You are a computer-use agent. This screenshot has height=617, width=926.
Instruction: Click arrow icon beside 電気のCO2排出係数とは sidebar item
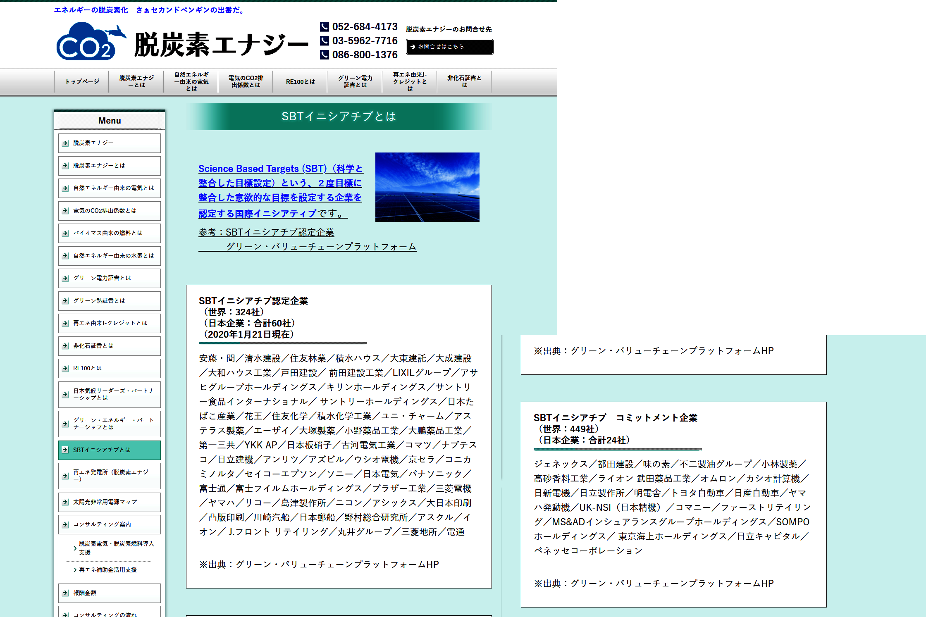click(x=65, y=211)
